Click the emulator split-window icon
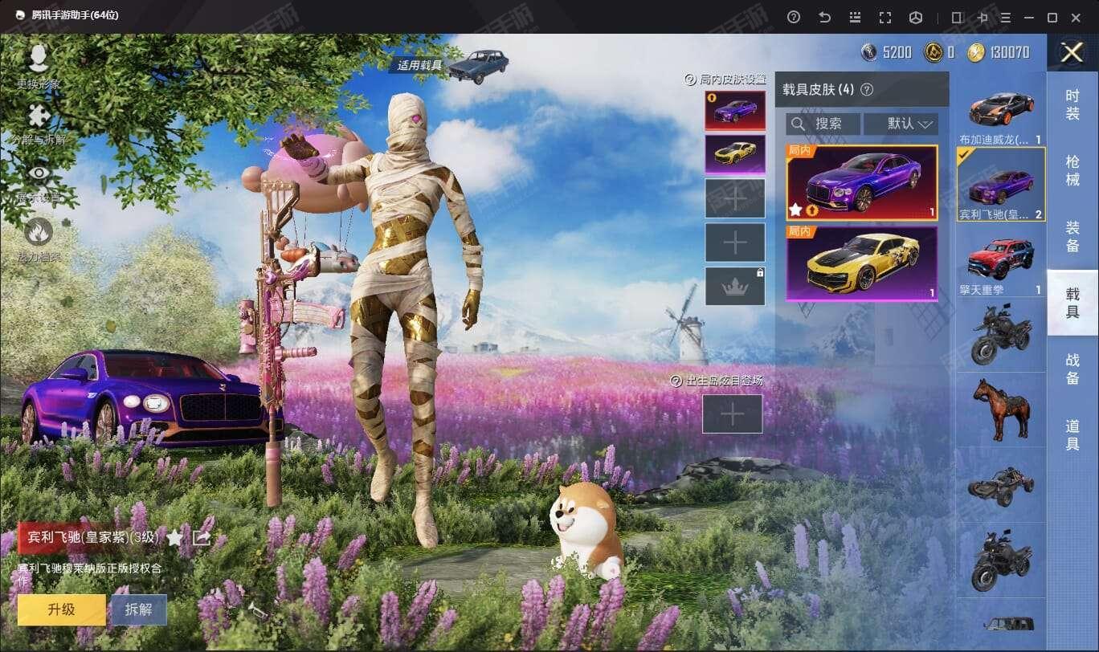Screen dimensions: 1099x652 click(x=957, y=17)
